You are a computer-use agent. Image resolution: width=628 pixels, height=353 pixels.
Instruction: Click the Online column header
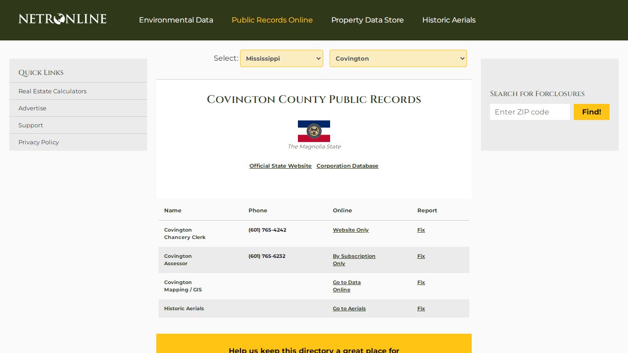pyautogui.click(x=343, y=211)
